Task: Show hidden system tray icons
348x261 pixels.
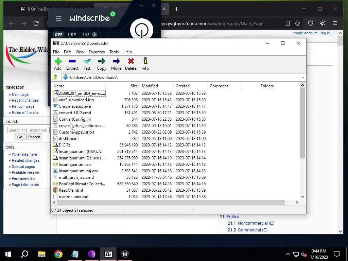Action: (x=288, y=254)
